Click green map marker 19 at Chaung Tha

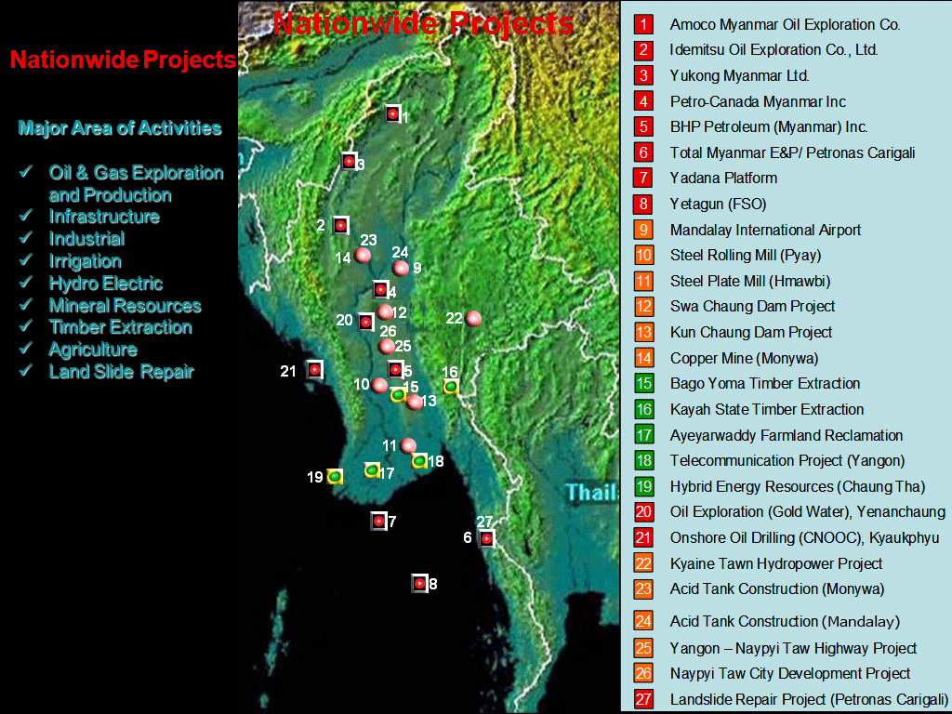(335, 476)
